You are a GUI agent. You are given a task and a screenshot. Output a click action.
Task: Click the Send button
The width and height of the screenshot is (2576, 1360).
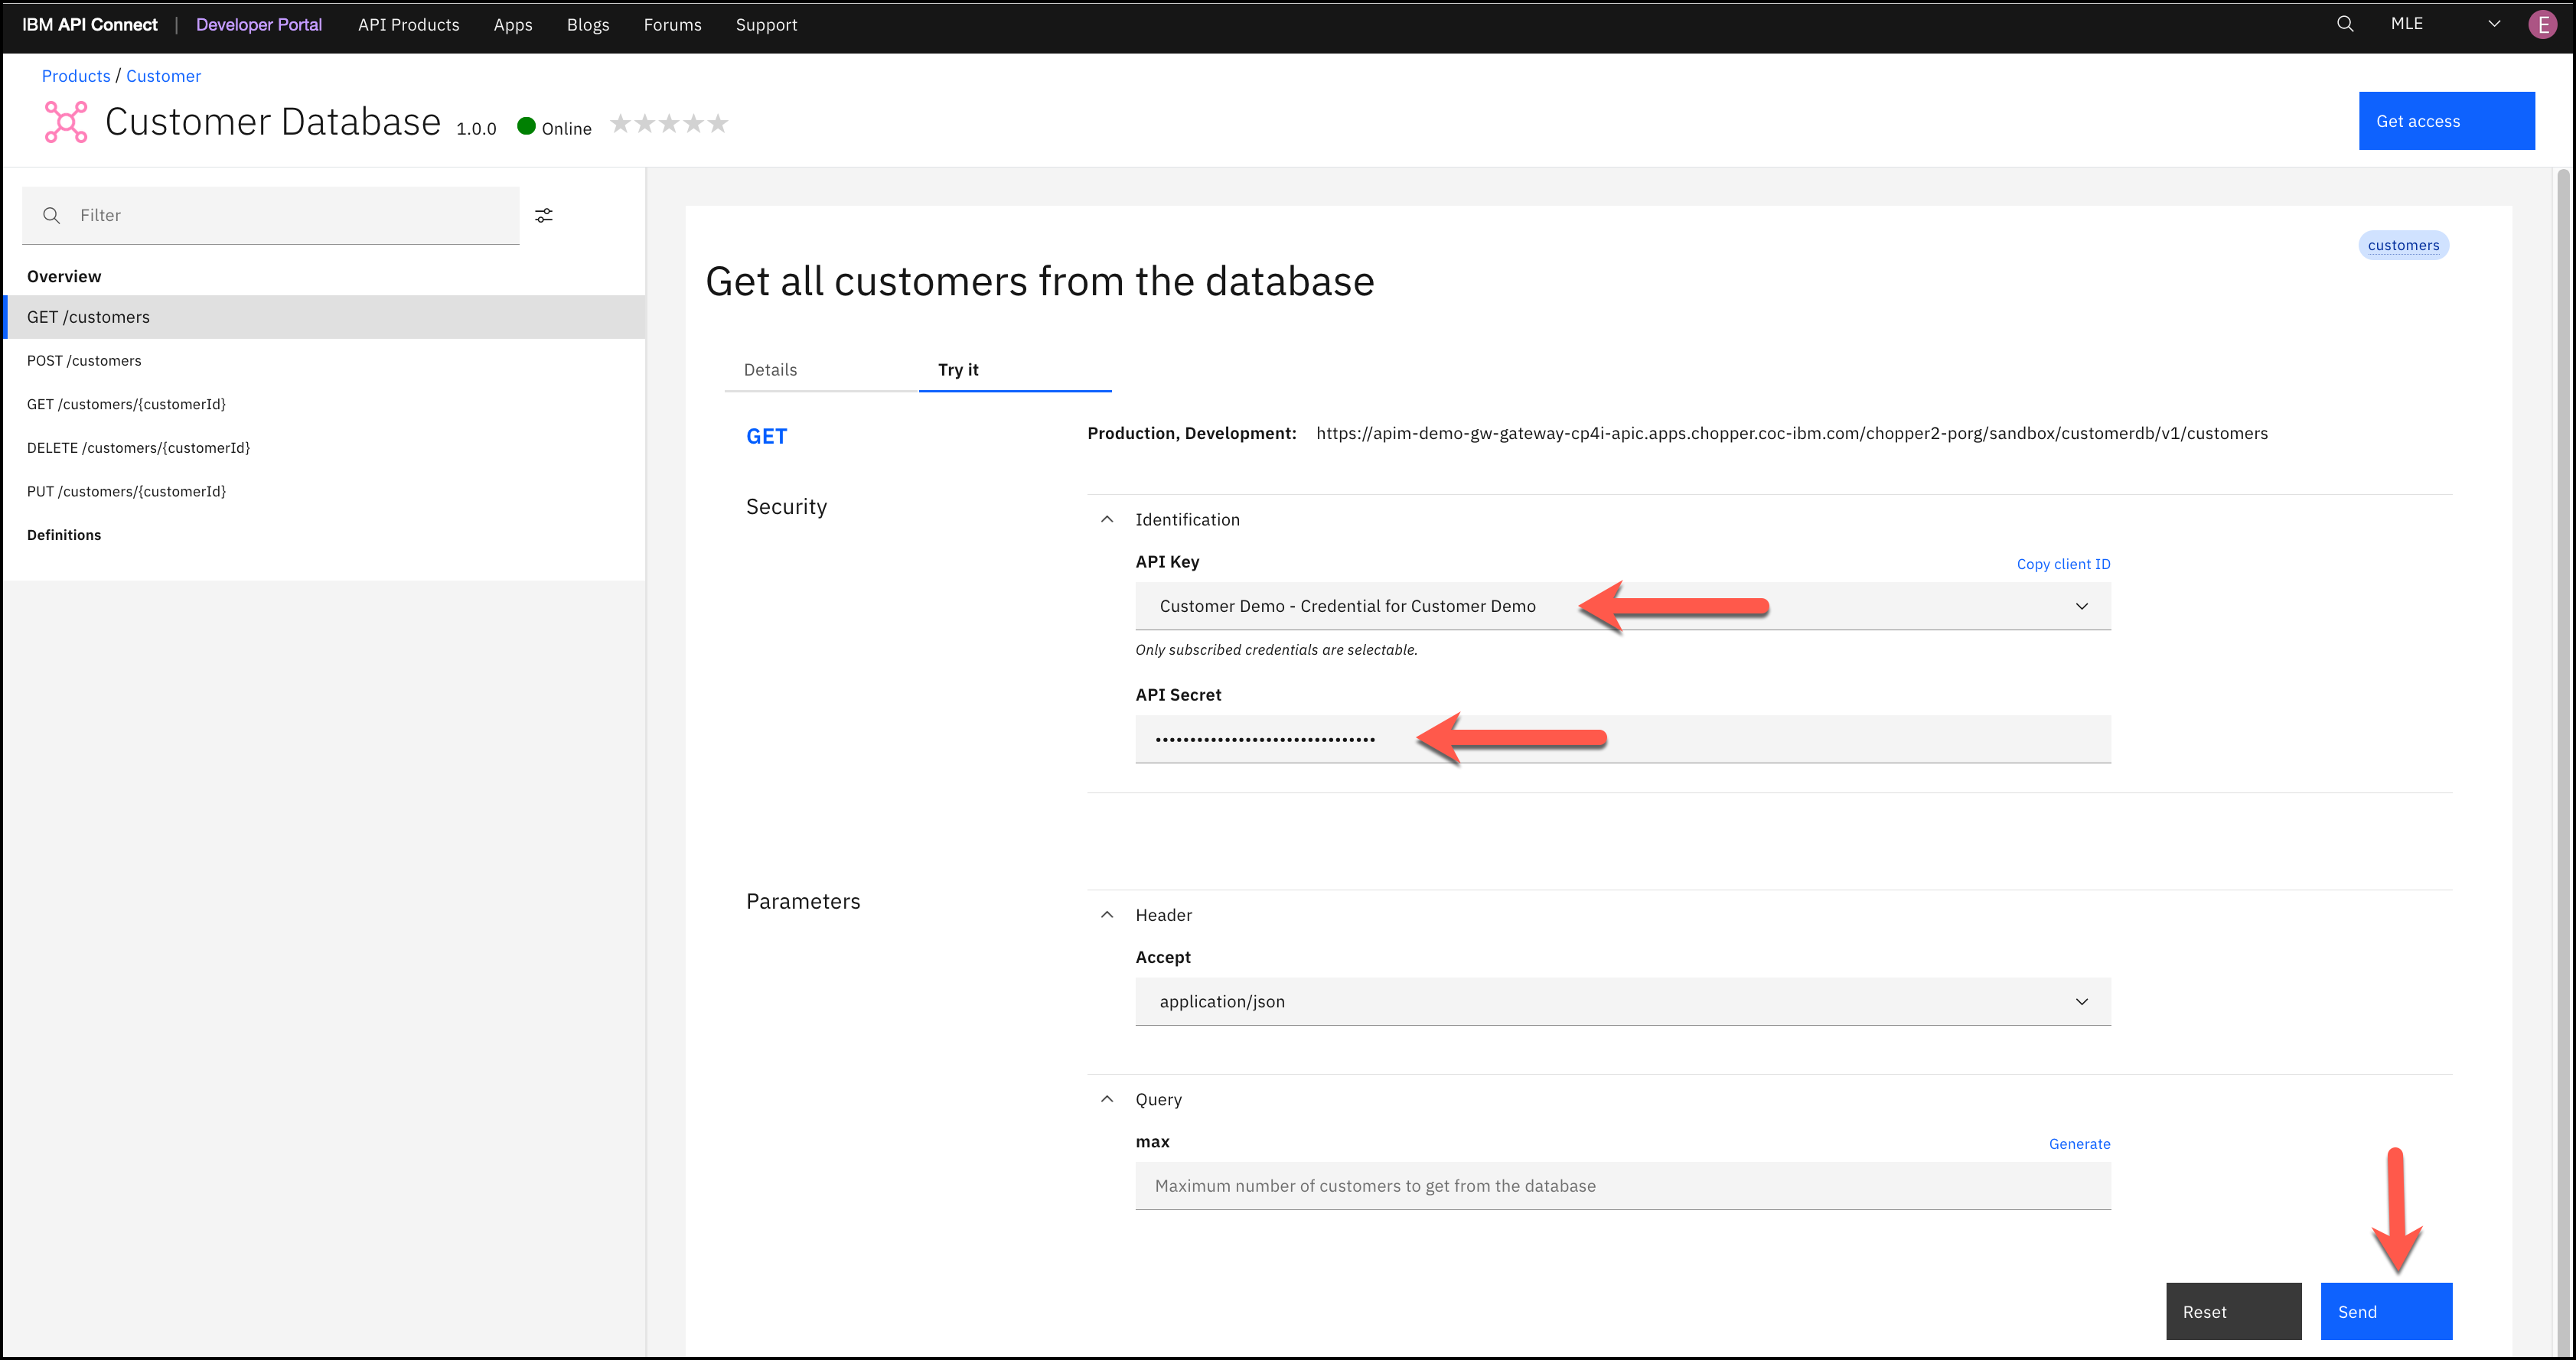click(x=2386, y=1311)
